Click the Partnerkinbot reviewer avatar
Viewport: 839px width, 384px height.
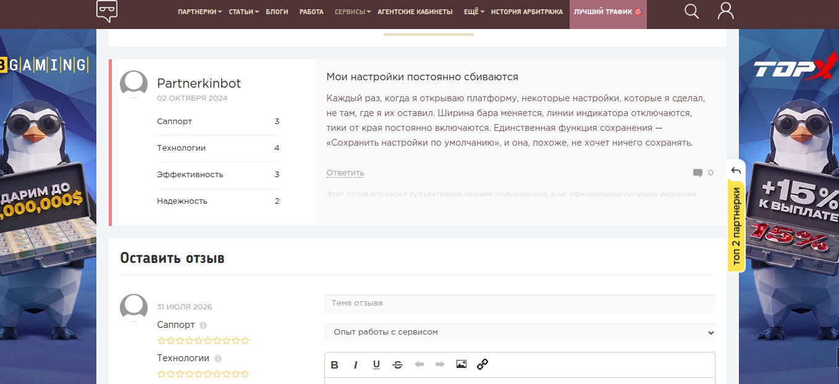coord(133,84)
